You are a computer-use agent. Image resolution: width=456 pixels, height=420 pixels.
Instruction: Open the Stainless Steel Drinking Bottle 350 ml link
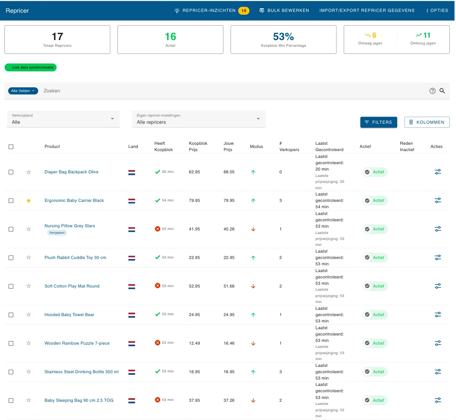coord(81,372)
